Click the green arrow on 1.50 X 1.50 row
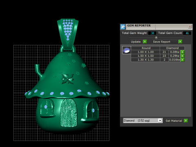The height and width of the screenshot is (147, 196). pyautogui.click(x=183, y=56)
